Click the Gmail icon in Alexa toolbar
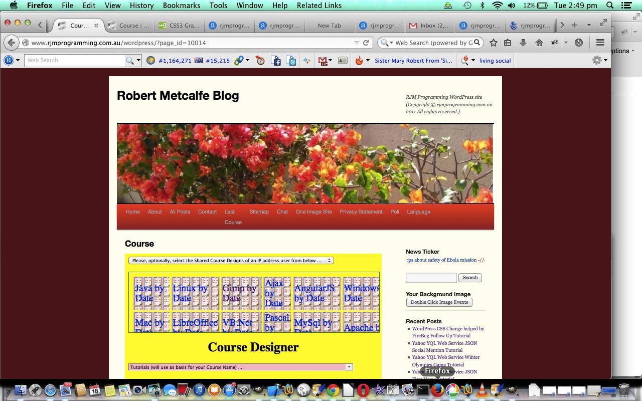642x401 pixels. point(323,61)
